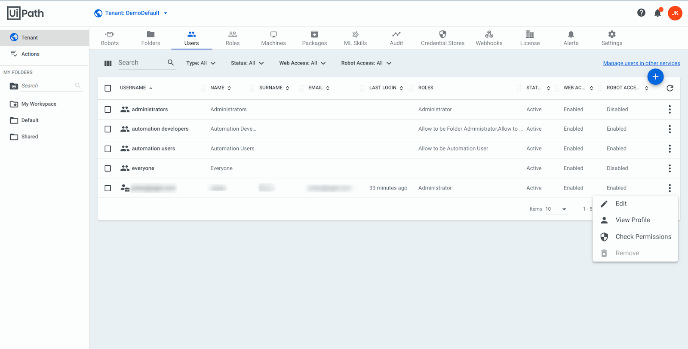
Task: Click the Settings gear tab icon
Action: coord(612,34)
